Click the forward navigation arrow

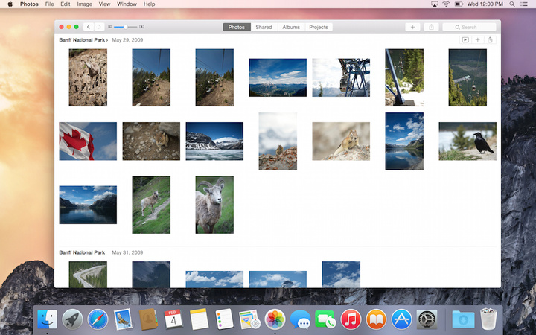[99, 27]
